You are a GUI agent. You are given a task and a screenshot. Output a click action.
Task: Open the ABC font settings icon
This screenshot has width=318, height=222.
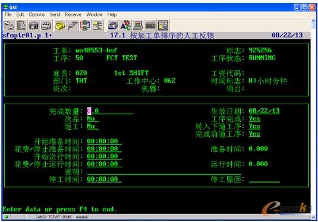(x=125, y=26)
